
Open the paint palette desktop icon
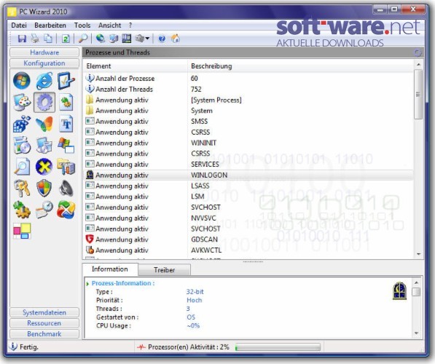[22, 103]
